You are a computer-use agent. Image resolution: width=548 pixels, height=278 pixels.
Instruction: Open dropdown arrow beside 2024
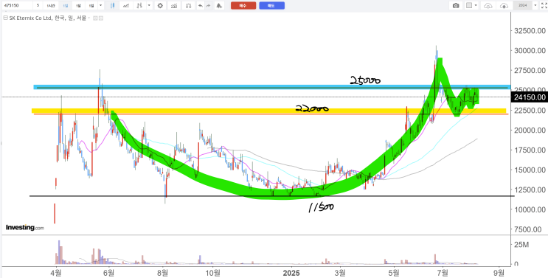(535, 6)
